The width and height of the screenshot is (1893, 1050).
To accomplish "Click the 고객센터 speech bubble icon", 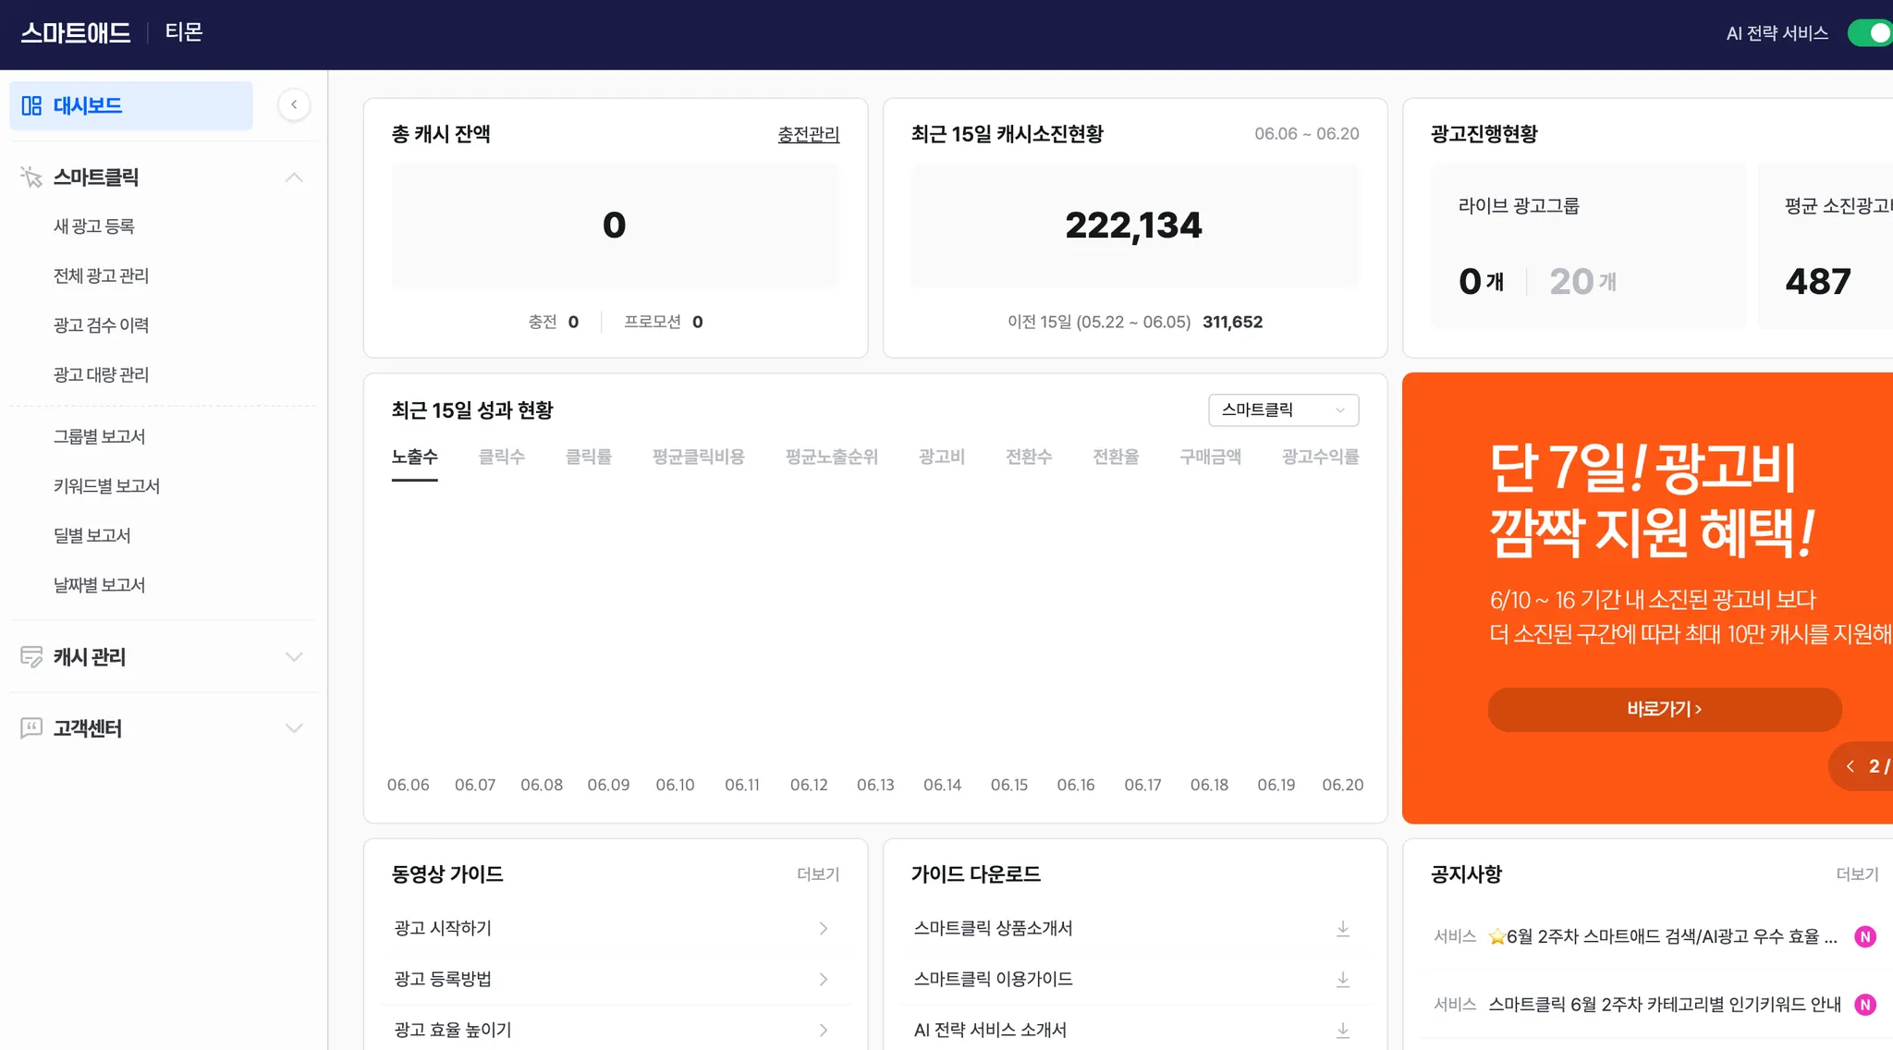I will point(31,728).
